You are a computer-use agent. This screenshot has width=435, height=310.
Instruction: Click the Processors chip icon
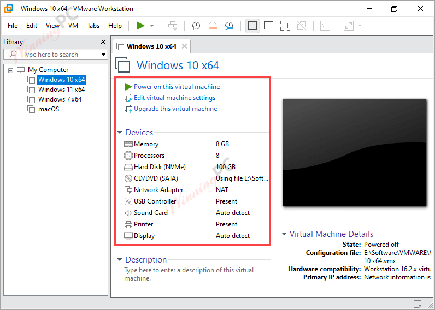[x=128, y=156]
